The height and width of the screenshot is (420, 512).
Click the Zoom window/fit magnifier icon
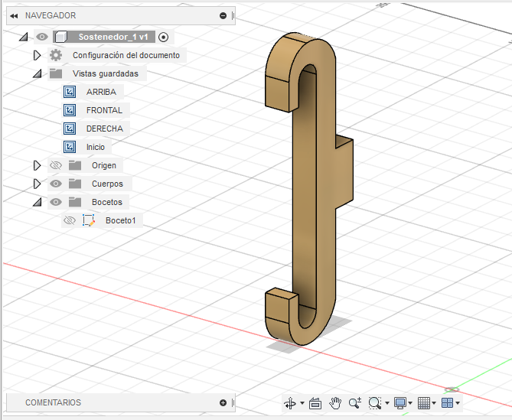375,403
